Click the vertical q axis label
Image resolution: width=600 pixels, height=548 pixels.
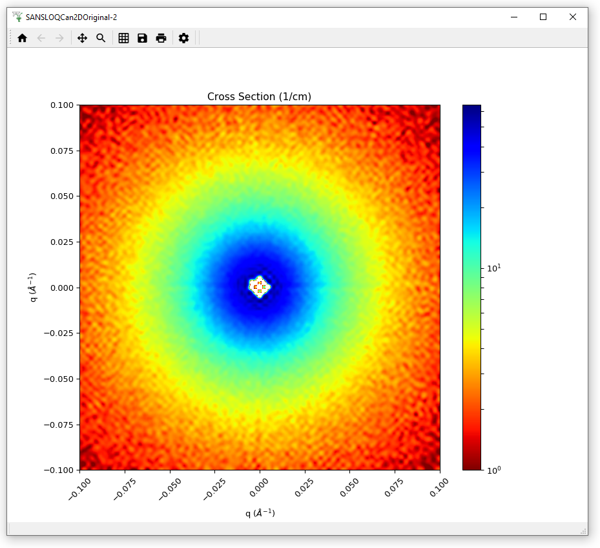pos(34,288)
